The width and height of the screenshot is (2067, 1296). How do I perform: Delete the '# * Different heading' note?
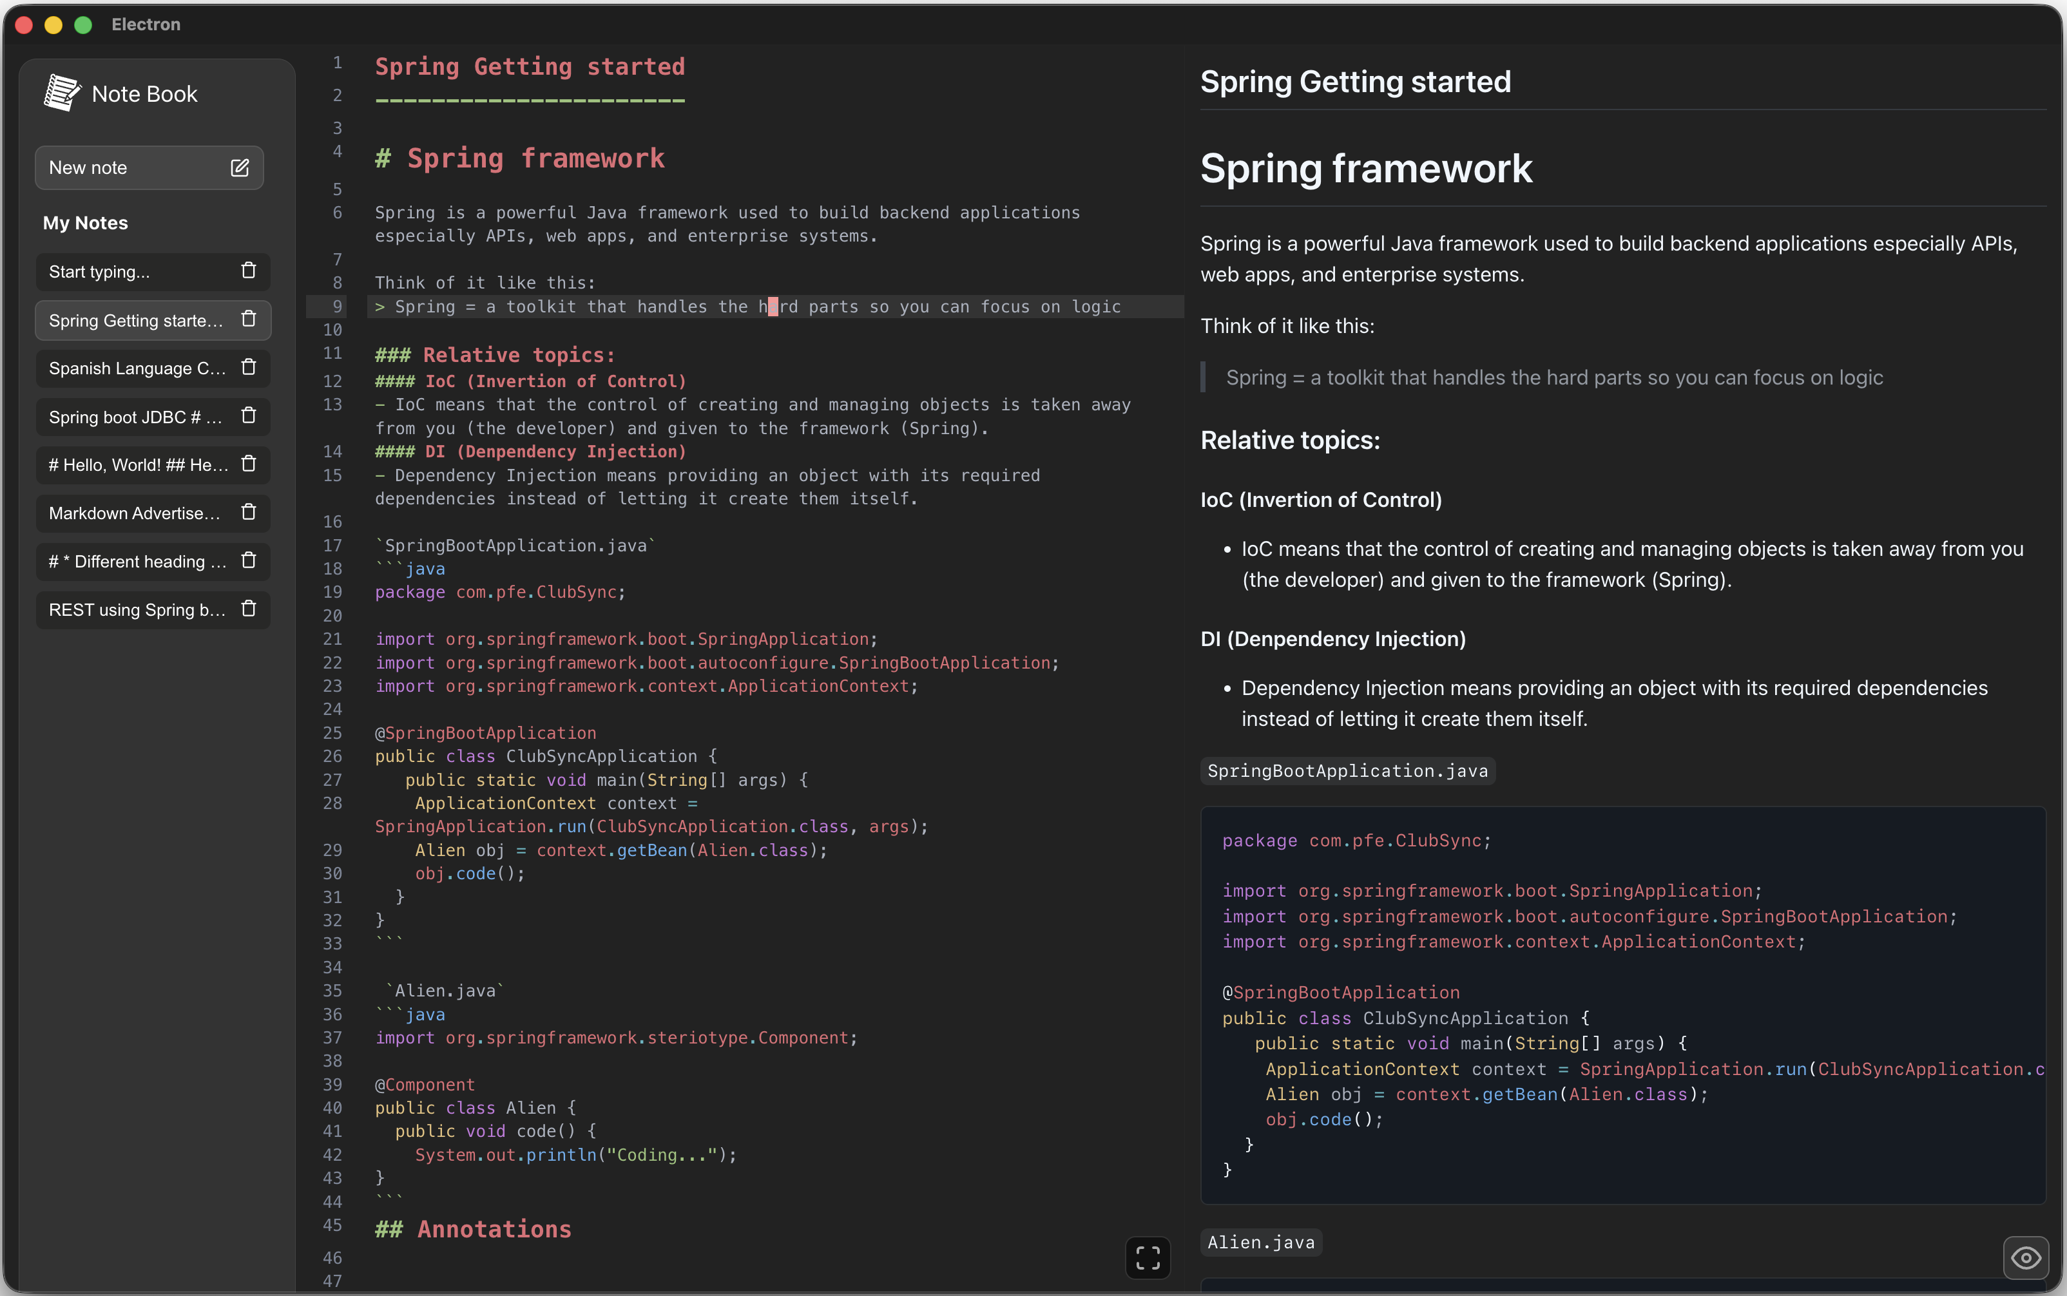click(249, 560)
